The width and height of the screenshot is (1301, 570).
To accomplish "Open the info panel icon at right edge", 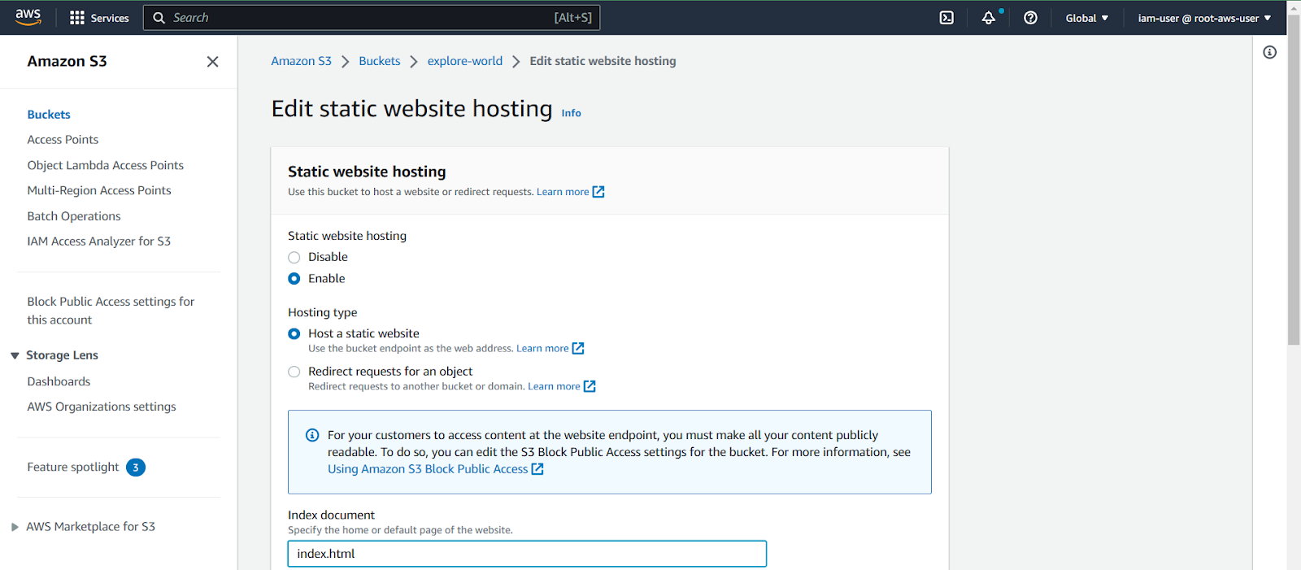I will click(x=1269, y=52).
